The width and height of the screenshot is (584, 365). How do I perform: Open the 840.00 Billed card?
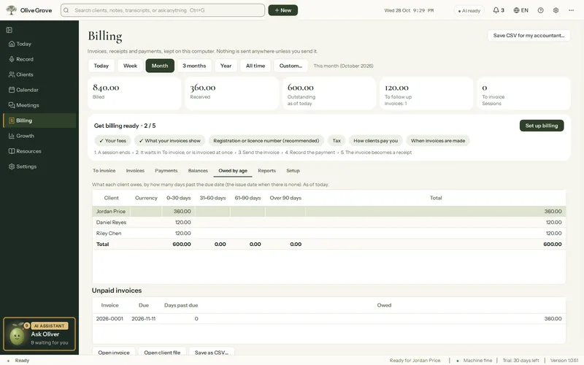pyautogui.click(x=134, y=93)
